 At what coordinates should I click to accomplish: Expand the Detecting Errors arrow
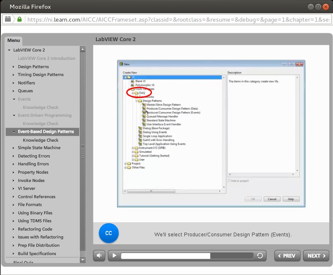(13, 156)
